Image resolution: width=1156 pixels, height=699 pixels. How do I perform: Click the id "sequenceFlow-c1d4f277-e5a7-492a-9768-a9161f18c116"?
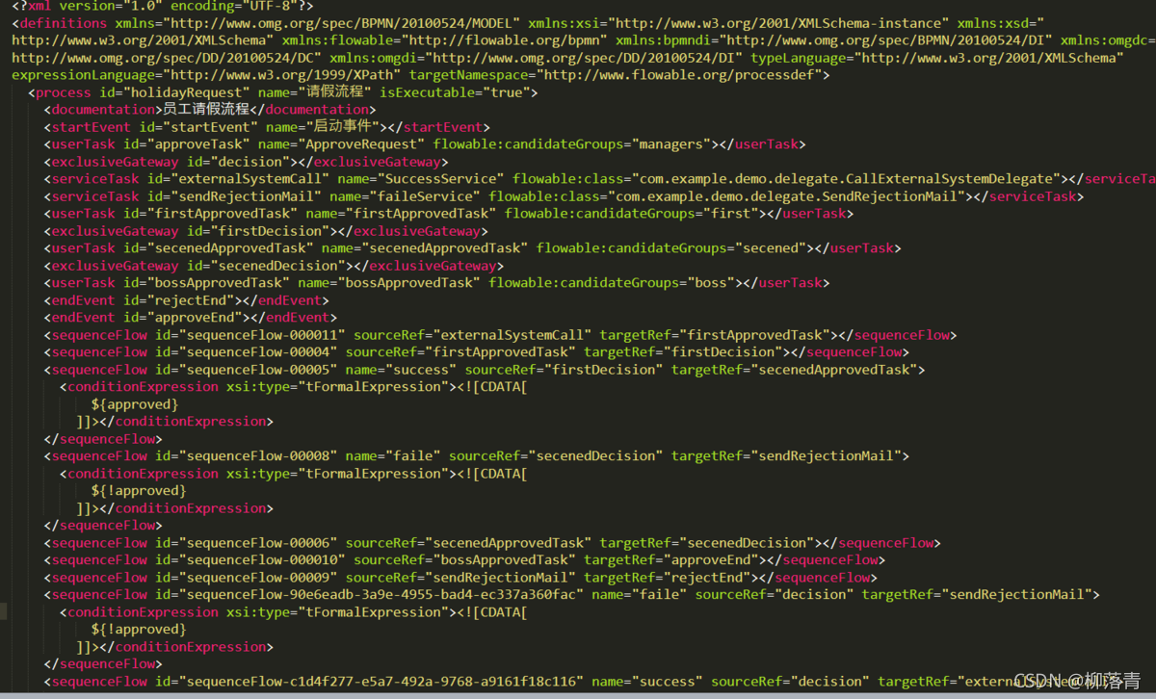pyautogui.click(x=382, y=682)
